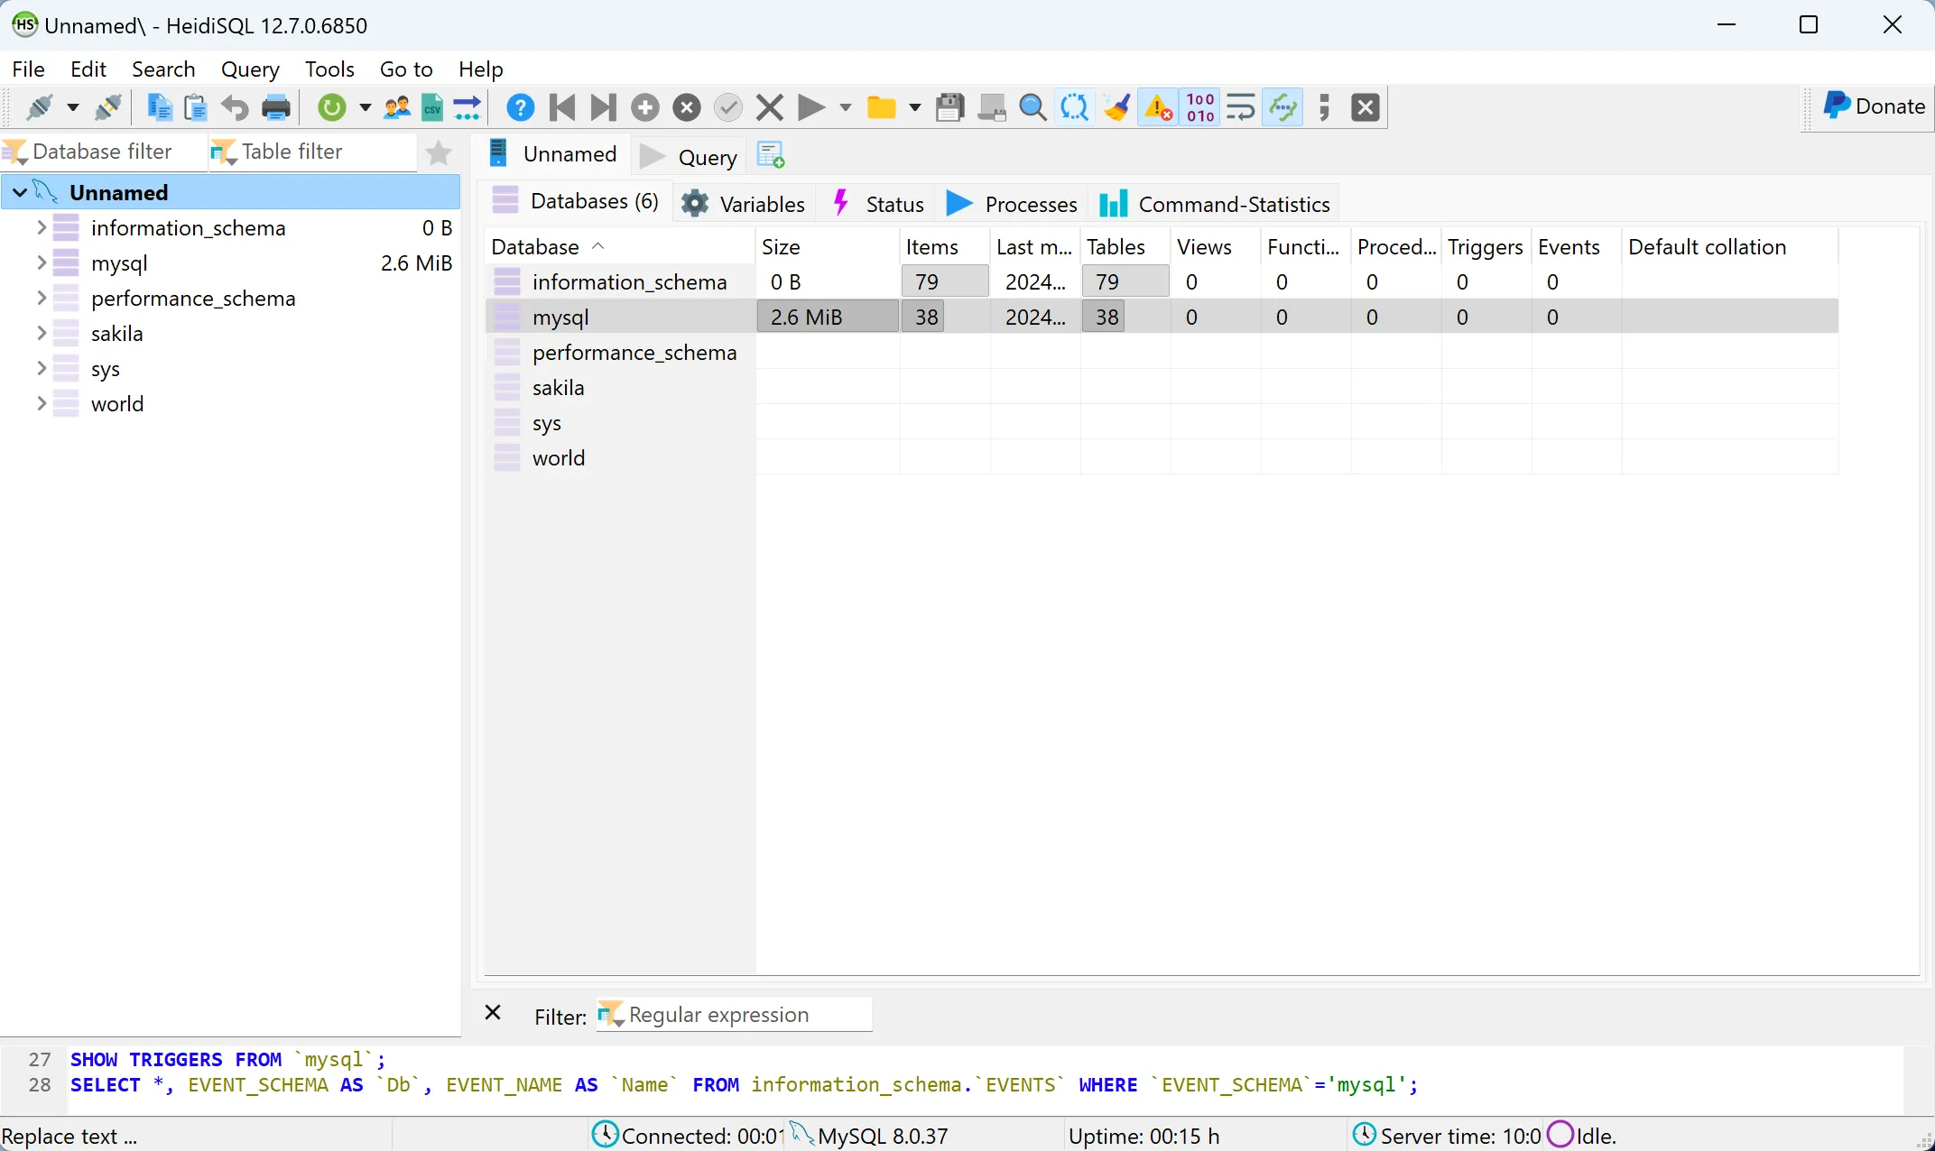Click the yellow folder Load SQL icon
The image size is (1935, 1151).
[x=881, y=107]
